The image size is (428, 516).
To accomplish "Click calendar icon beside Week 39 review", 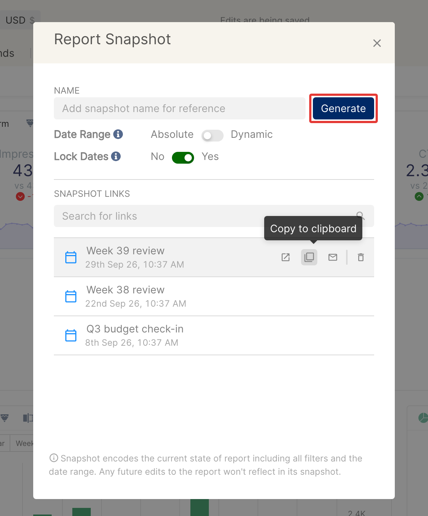I will (71, 257).
